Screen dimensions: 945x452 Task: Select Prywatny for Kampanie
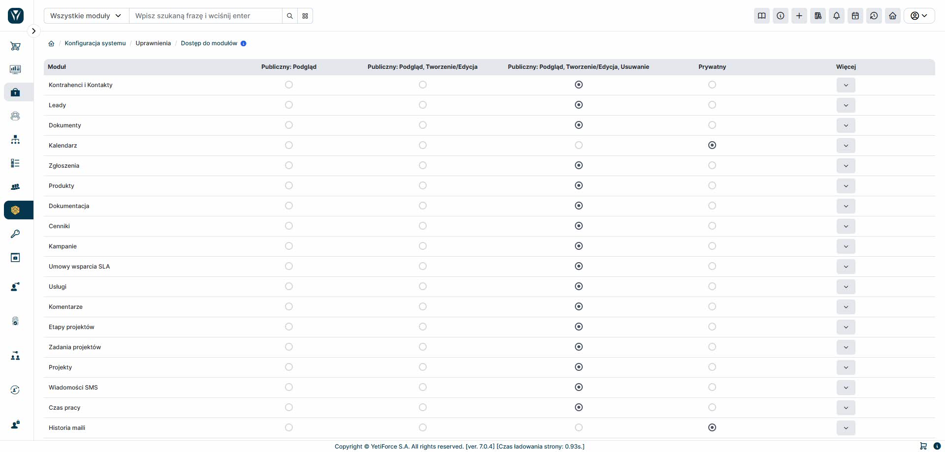point(712,246)
